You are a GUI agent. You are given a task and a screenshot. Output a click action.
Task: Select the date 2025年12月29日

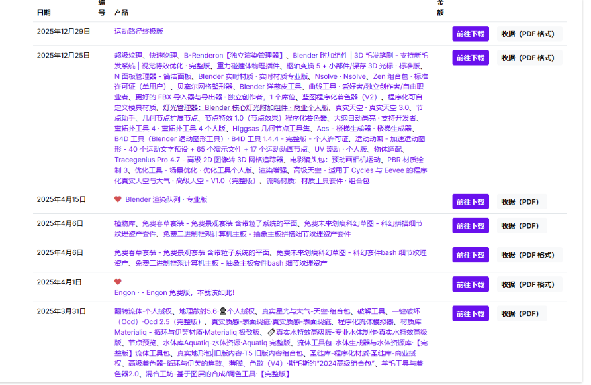[64, 32]
